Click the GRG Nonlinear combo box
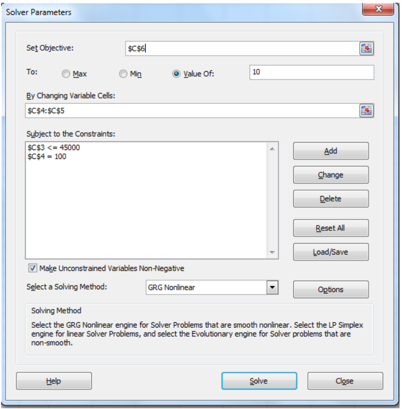This screenshot has width=404, height=409. click(212, 287)
